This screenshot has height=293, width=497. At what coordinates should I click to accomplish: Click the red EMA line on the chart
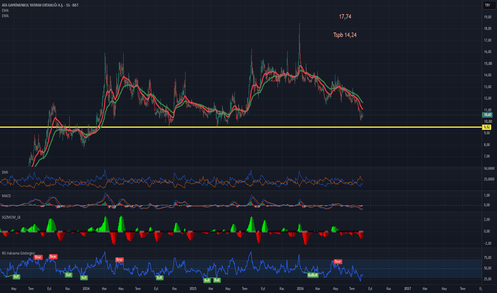click(124, 77)
